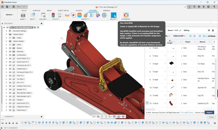Expand the Motion Studies node

pos(6,41)
